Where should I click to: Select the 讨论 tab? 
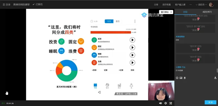click(x=185, y=12)
